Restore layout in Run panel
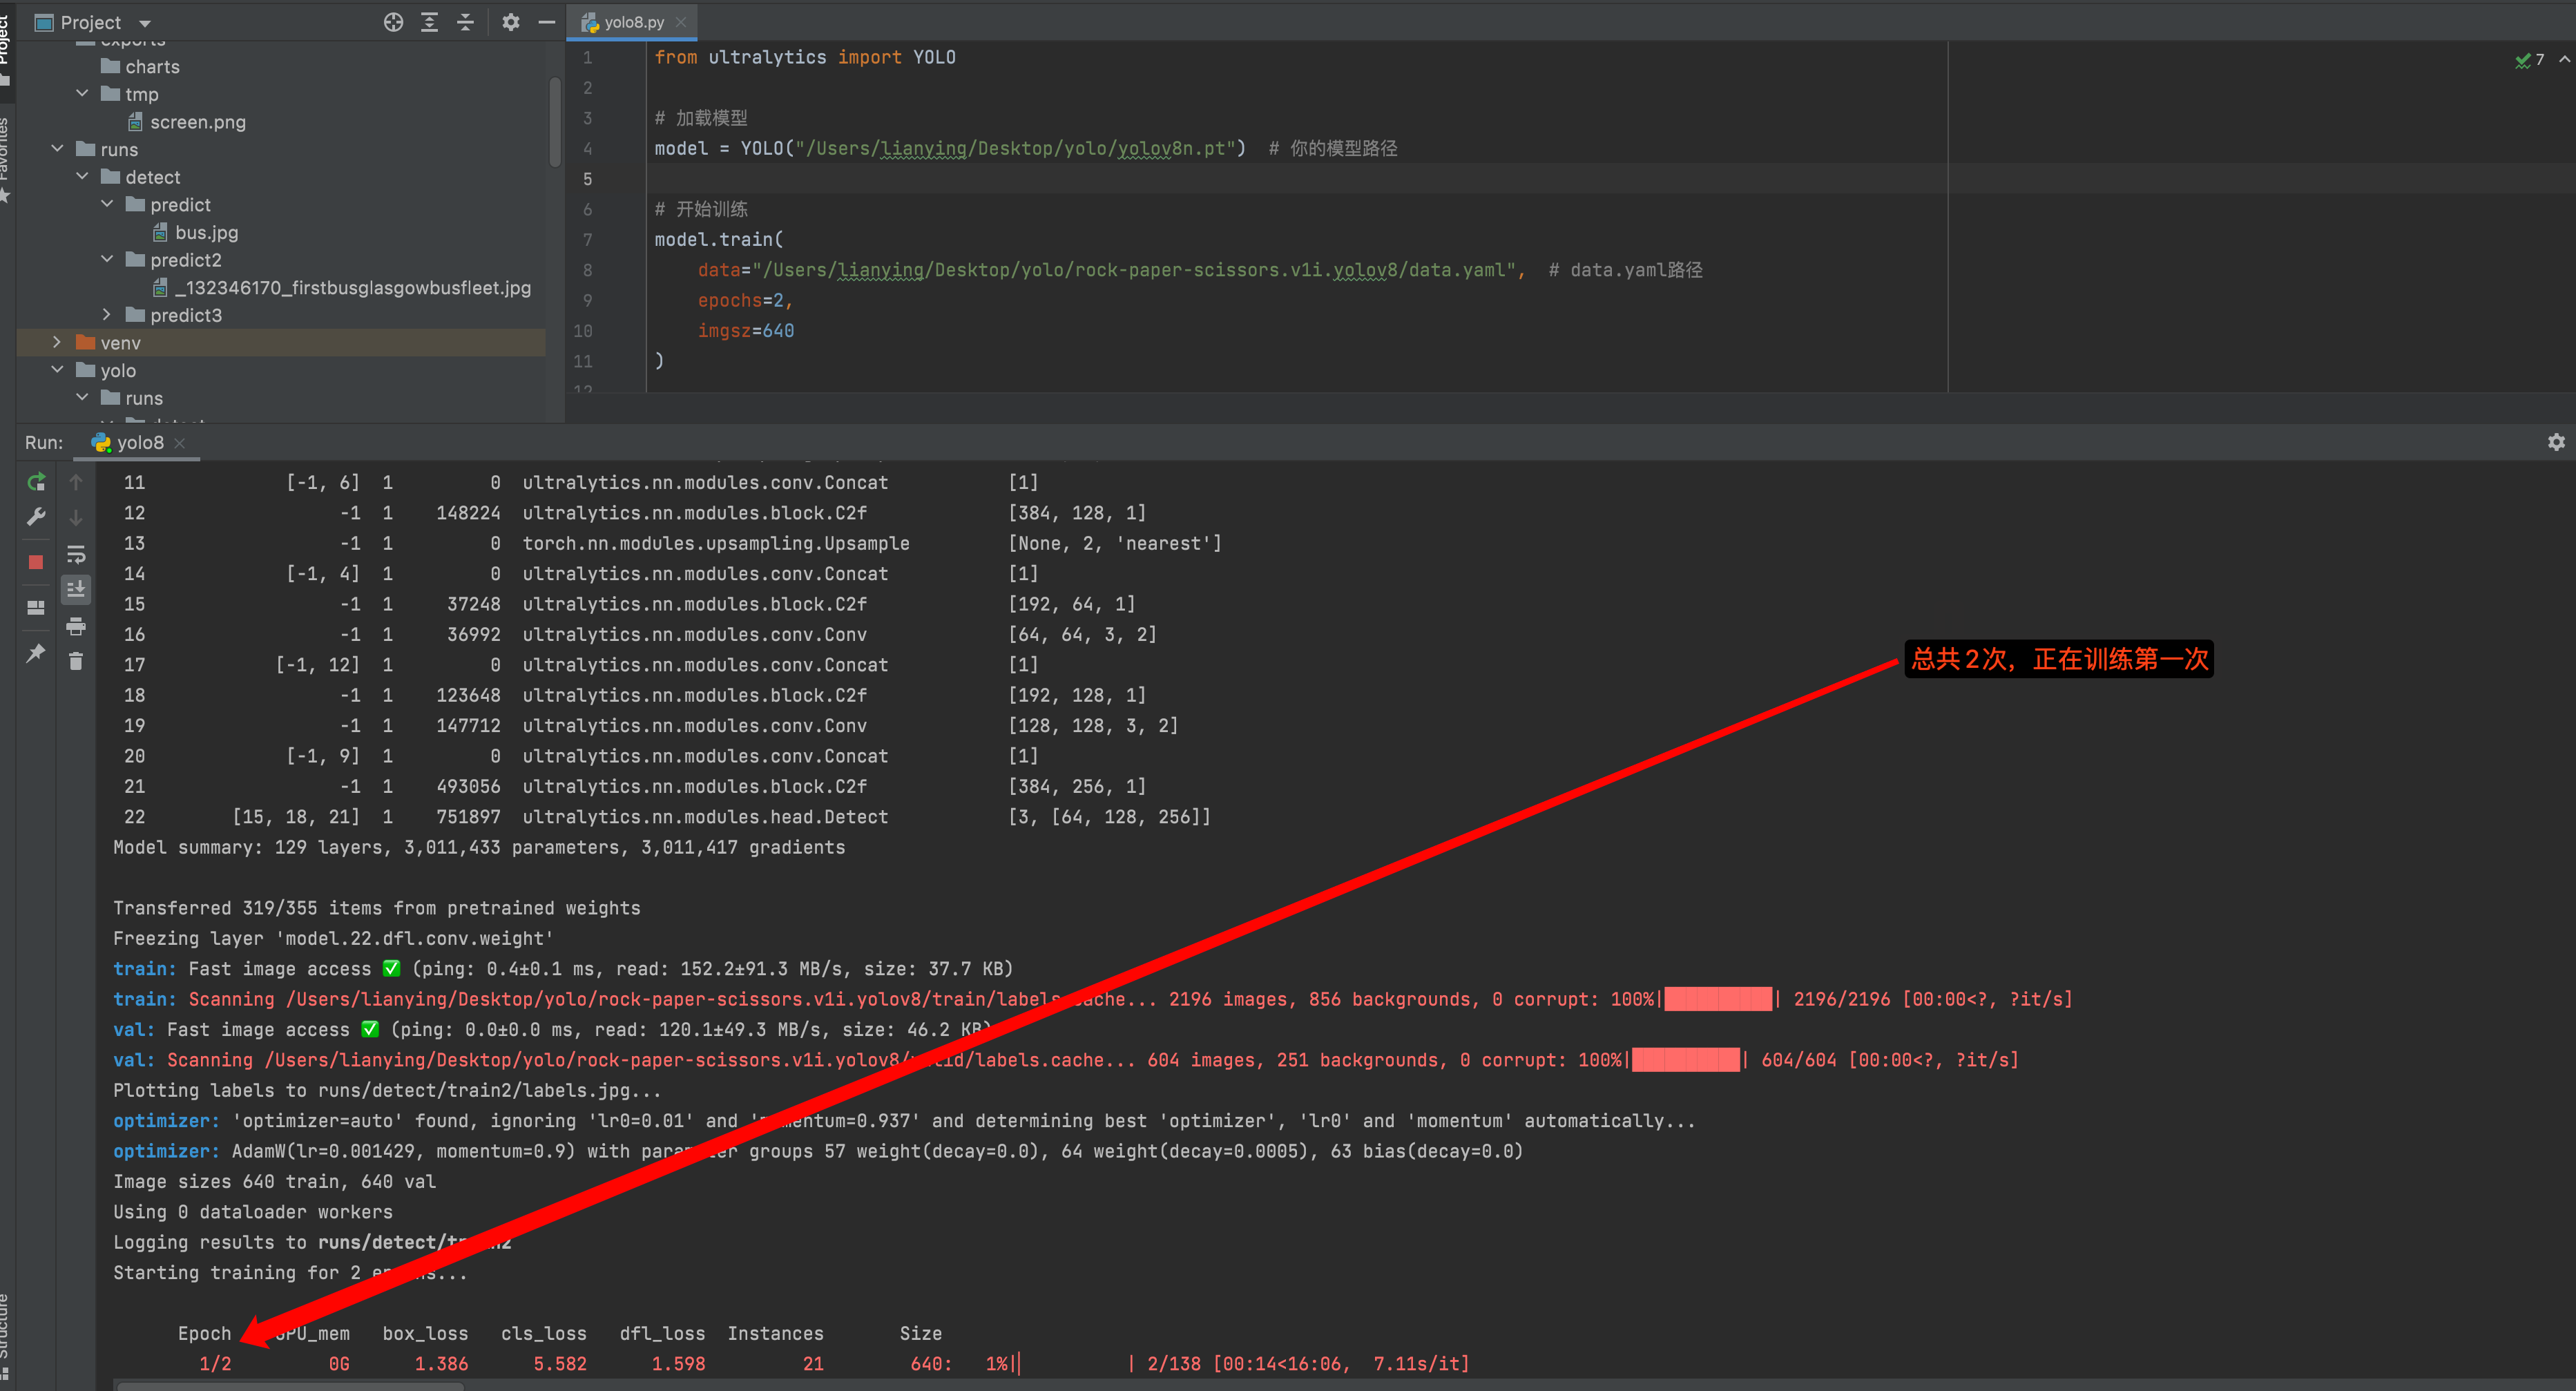This screenshot has height=1391, width=2576. [36, 607]
